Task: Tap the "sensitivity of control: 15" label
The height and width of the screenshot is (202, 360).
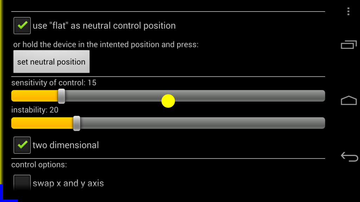Action: pyautogui.click(x=54, y=83)
